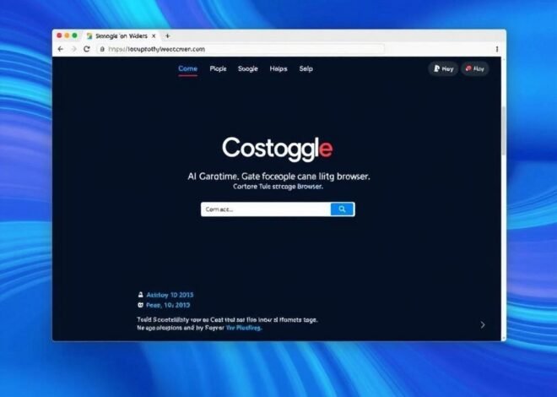Click the forward navigation arrow
The height and width of the screenshot is (397, 557).
point(74,49)
